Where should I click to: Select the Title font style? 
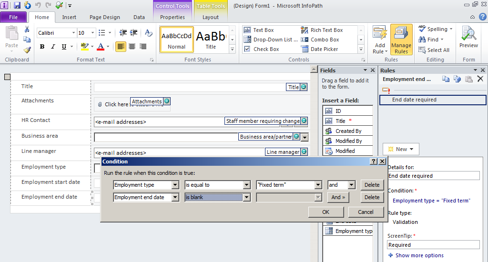pos(211,40)
